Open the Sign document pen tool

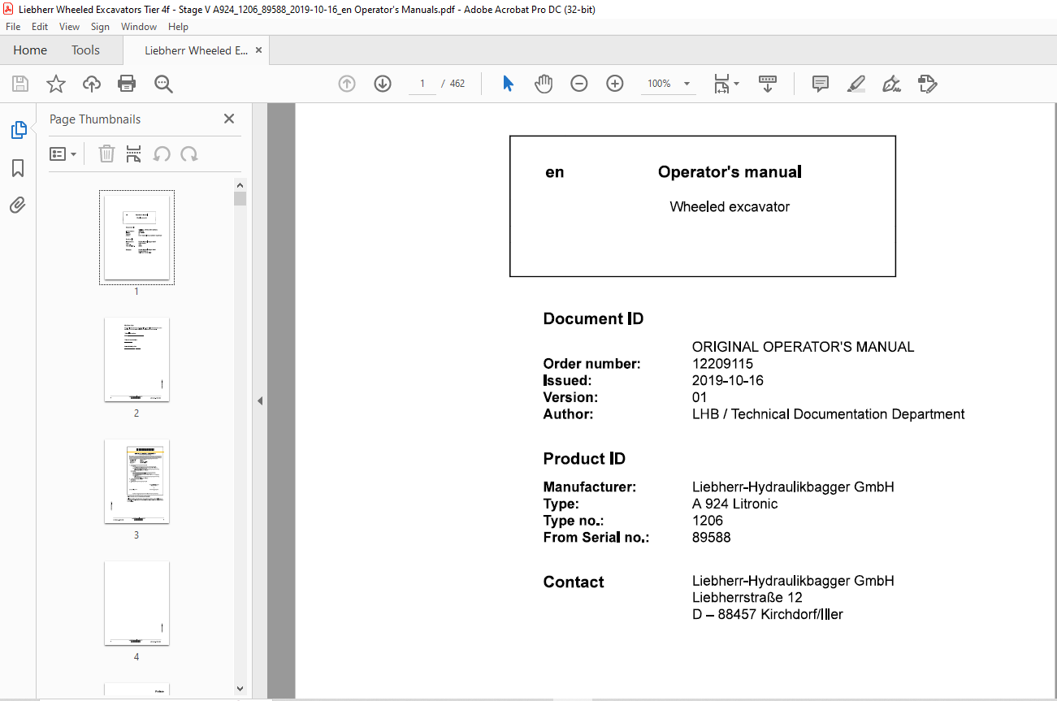coord(891,84)
